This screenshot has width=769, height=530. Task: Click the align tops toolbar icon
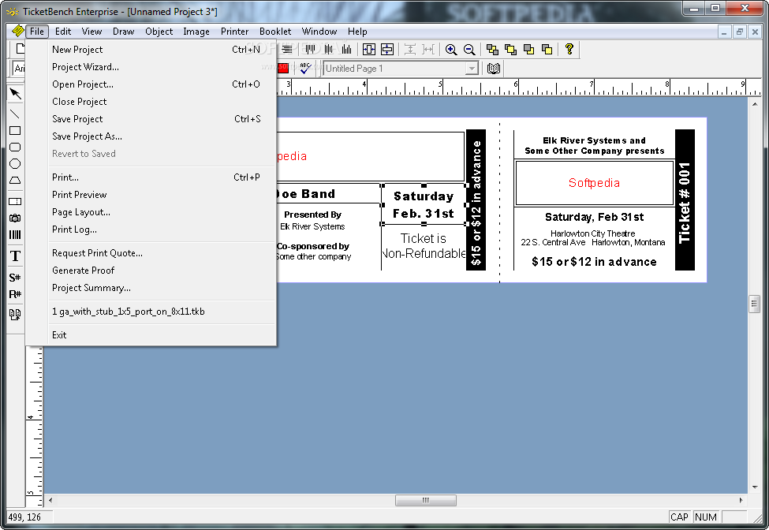(x=310, y=49)
